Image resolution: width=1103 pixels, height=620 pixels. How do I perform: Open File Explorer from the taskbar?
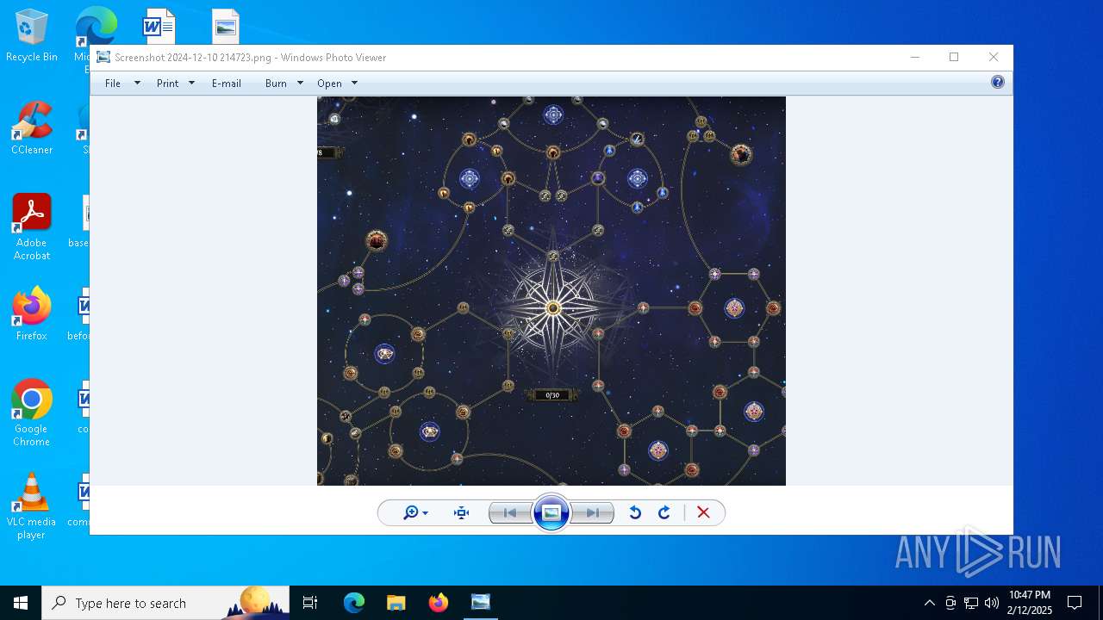pyautogui.click(x=396, y=603)
